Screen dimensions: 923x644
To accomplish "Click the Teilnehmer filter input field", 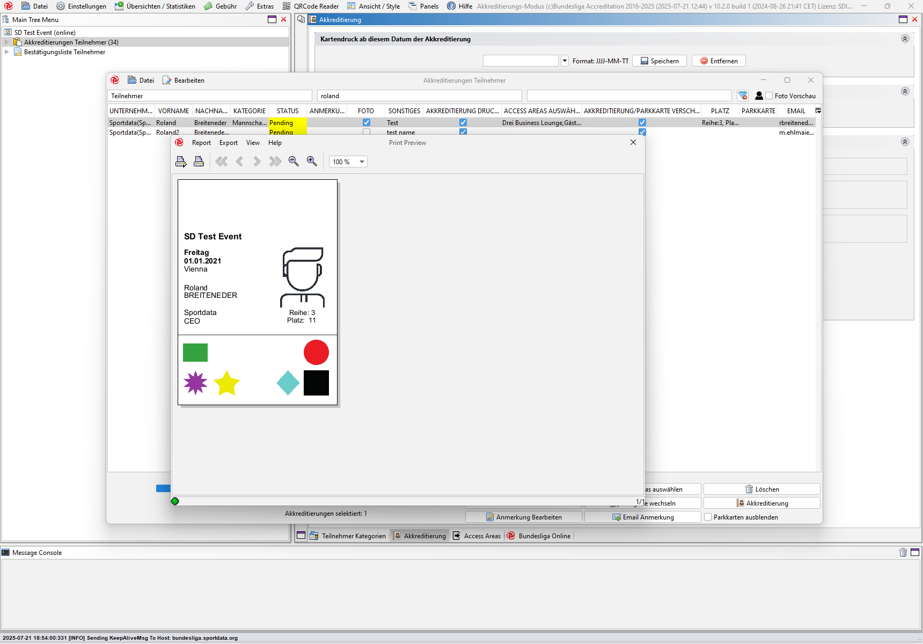I will click(210, 96).
